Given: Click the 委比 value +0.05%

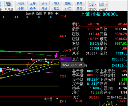Looking at the screenshot, I should click(94, 24).
